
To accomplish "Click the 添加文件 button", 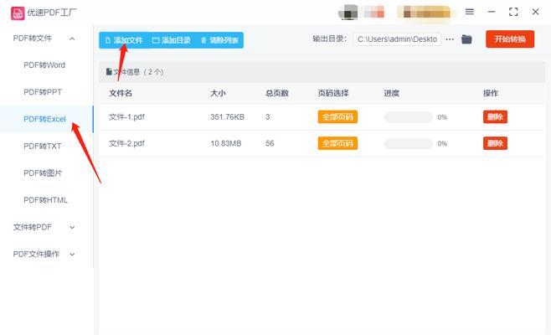I will 124,40.
